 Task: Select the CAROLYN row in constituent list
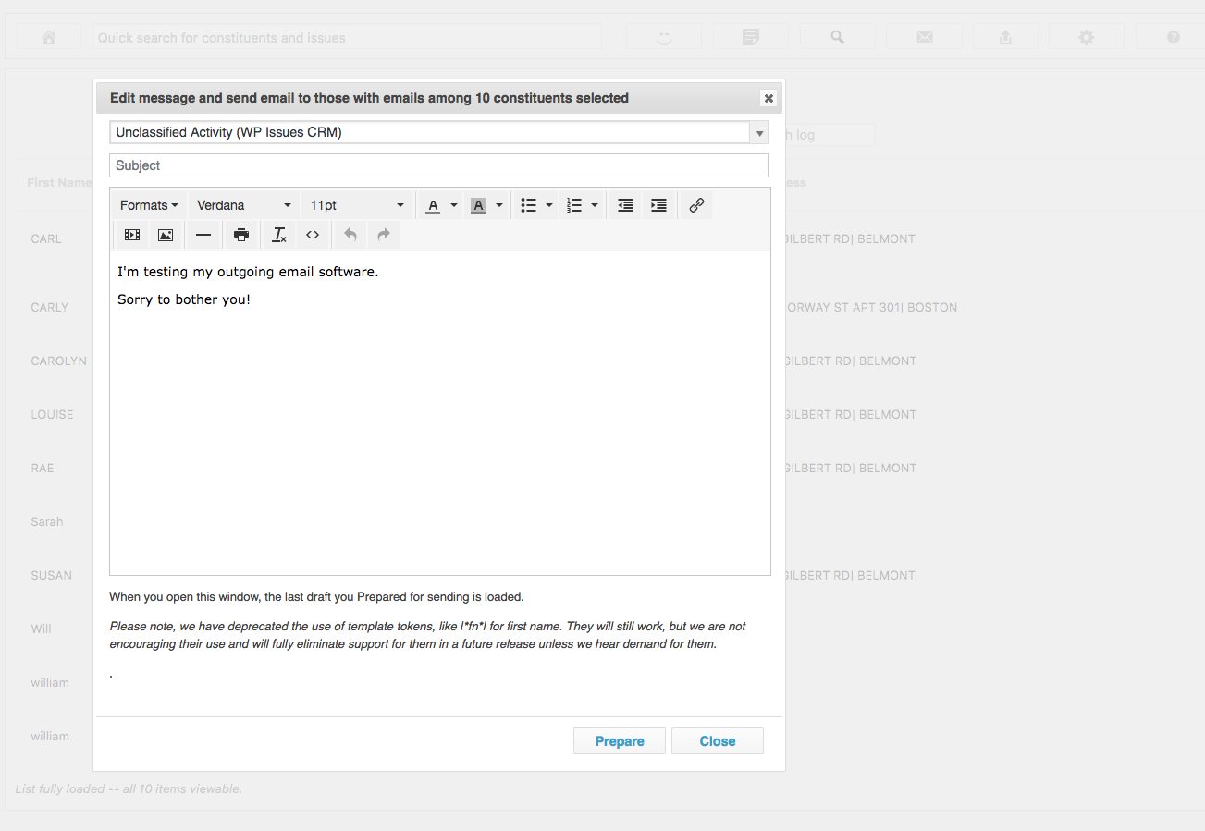(x=59, y=361)
